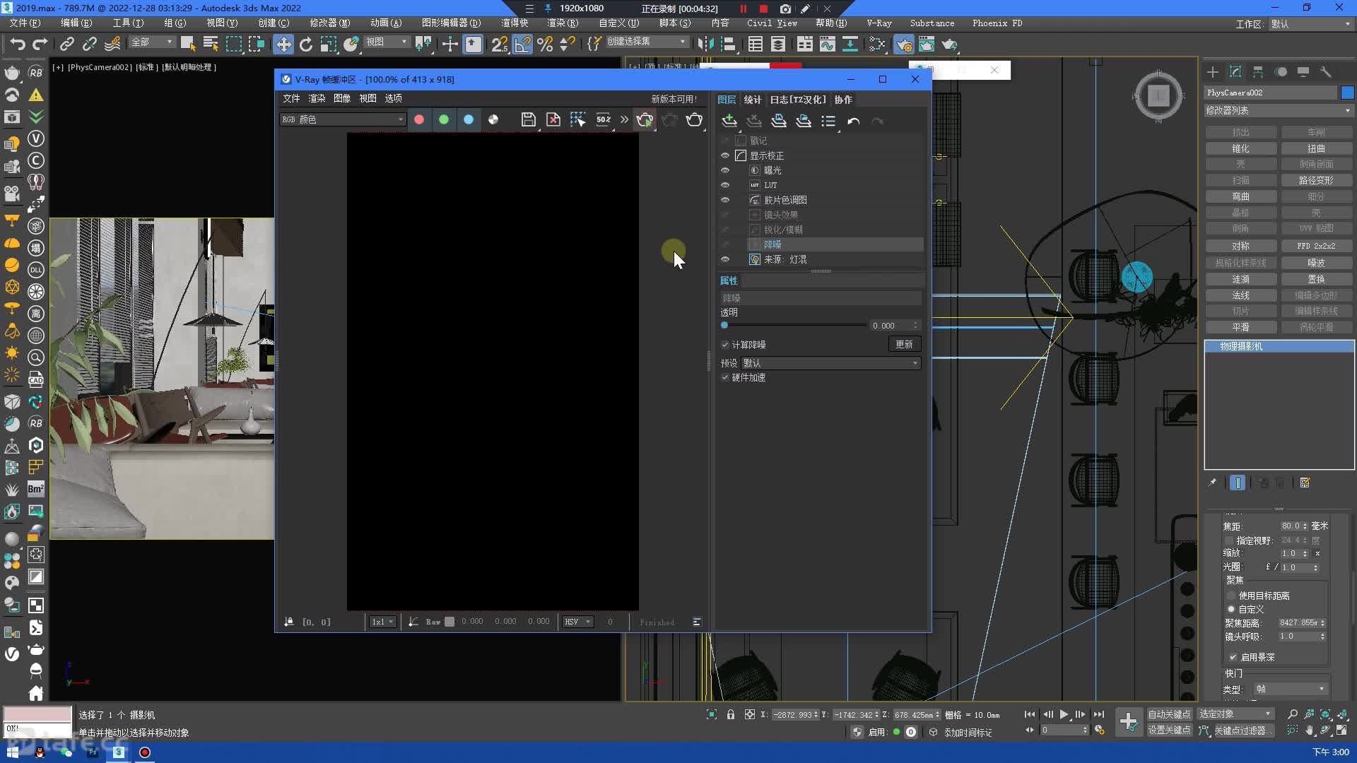This screenshot has width=1357, height=763.
Task: Hide the LUT layer eye icon
Action: (x=725, y=185)
